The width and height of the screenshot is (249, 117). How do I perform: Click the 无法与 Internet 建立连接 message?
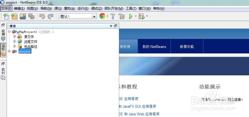(222, 99)
